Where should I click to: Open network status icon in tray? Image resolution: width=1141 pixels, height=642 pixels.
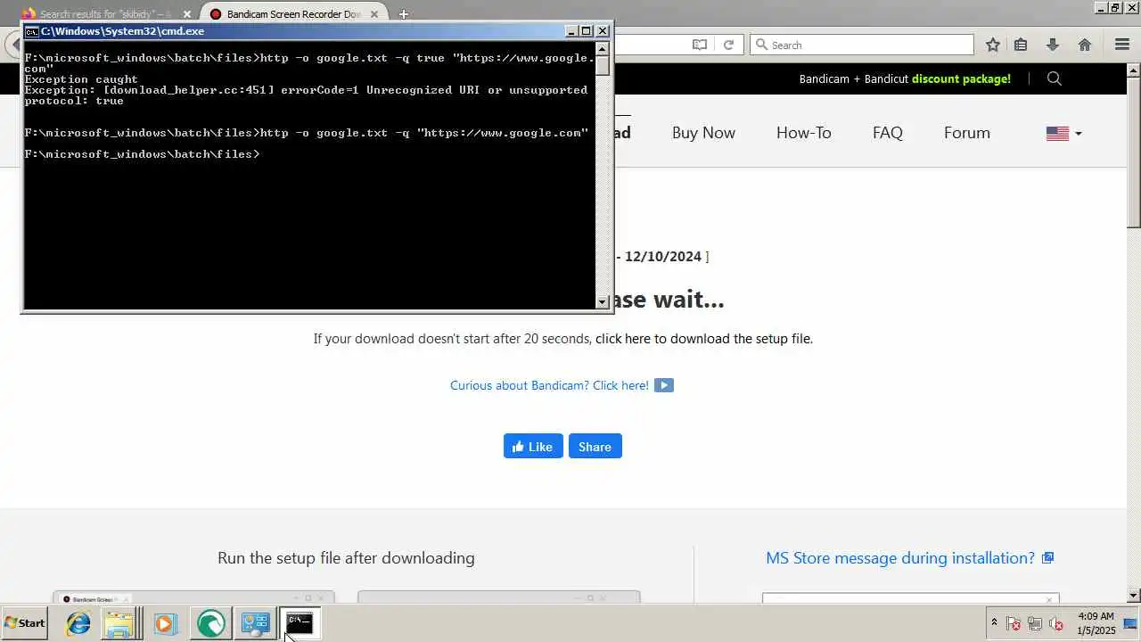(1035, 623)
